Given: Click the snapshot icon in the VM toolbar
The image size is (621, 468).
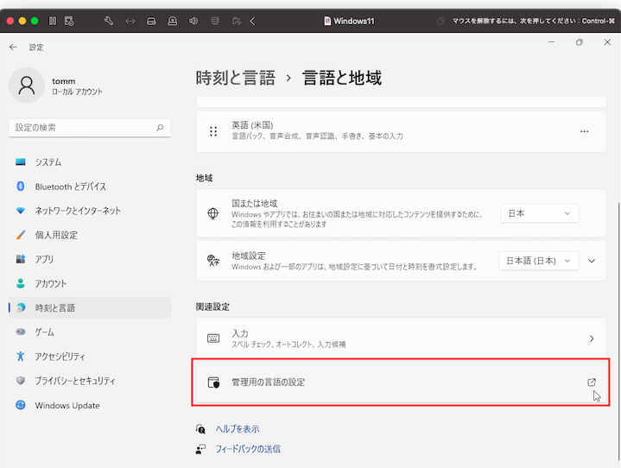Looking at the screenshot, I should 69,21.
